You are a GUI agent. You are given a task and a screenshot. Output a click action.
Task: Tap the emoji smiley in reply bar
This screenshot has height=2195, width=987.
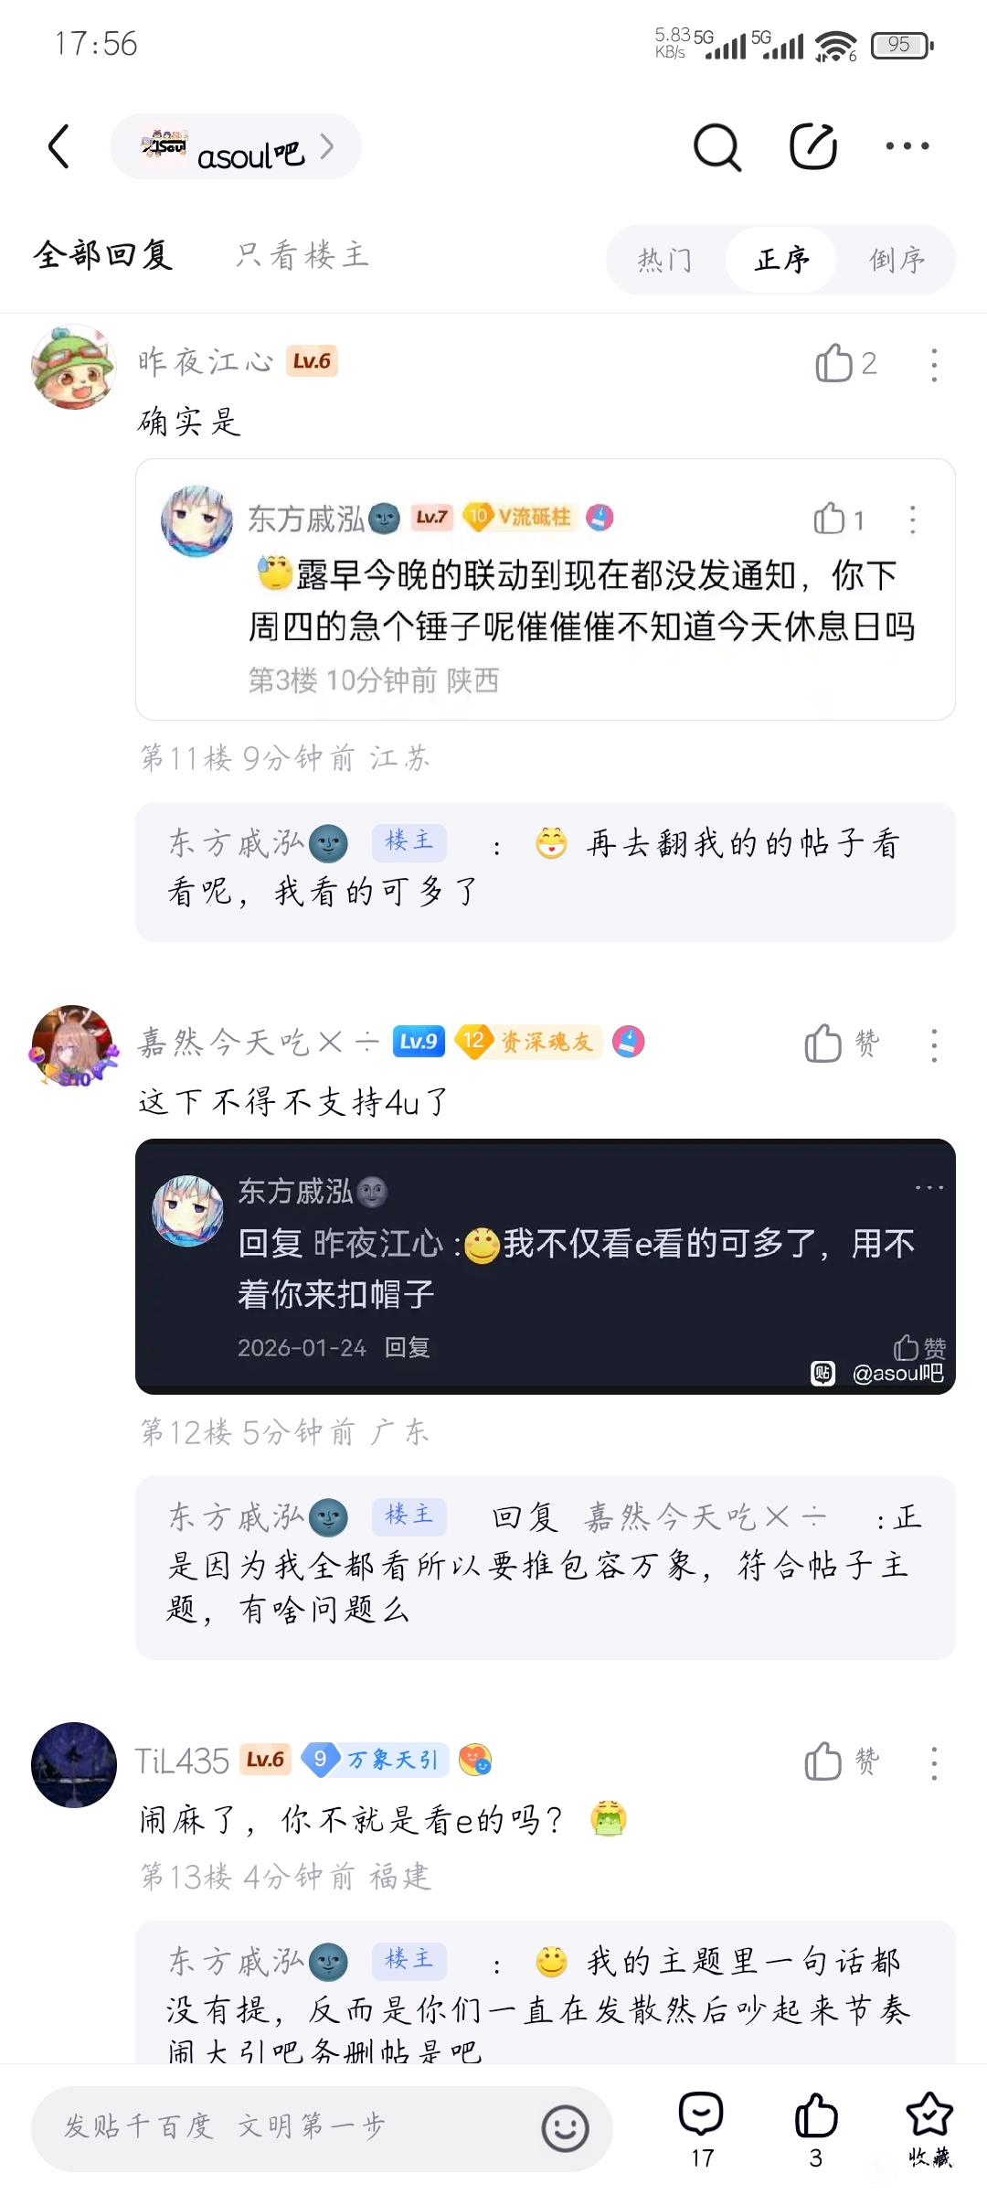click(x=565, y=2129)
